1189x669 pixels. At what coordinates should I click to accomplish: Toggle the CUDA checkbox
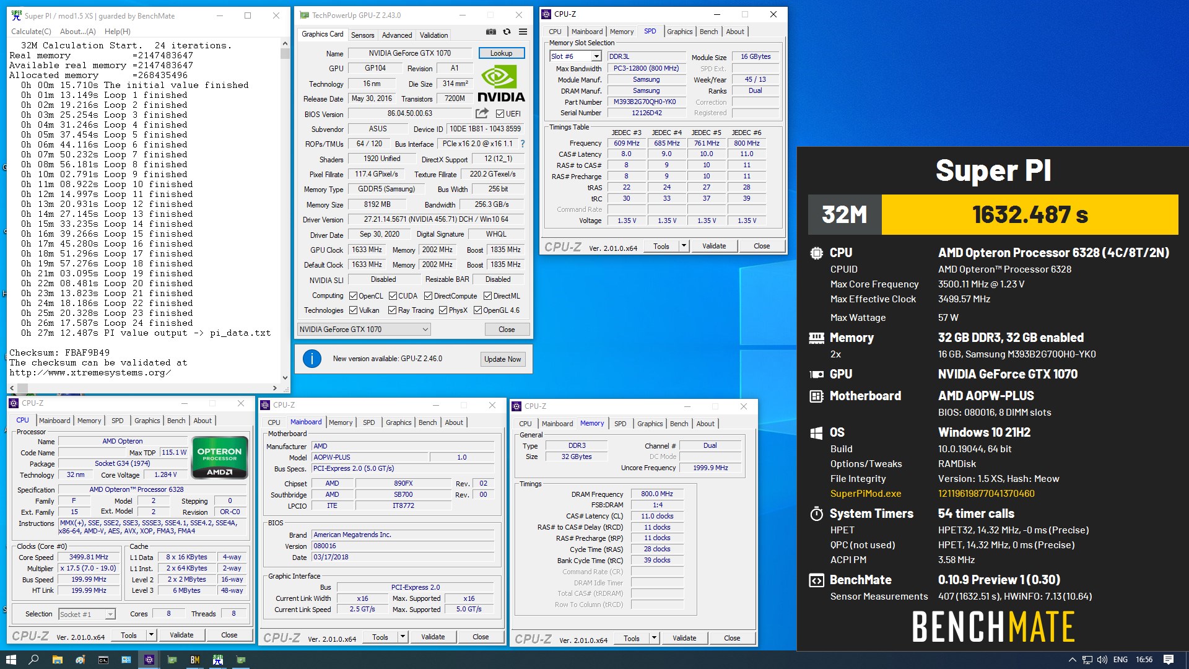coord(393,296)
